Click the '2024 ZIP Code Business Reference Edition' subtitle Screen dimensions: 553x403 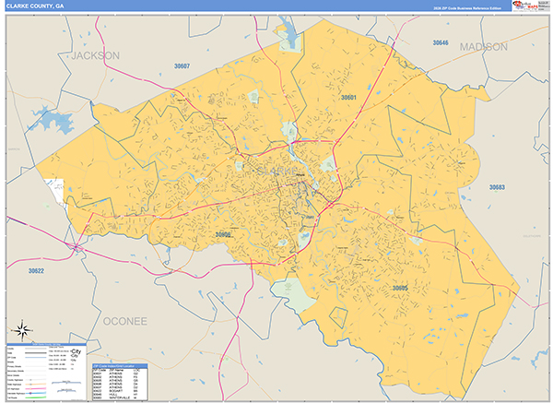point(467,8)
